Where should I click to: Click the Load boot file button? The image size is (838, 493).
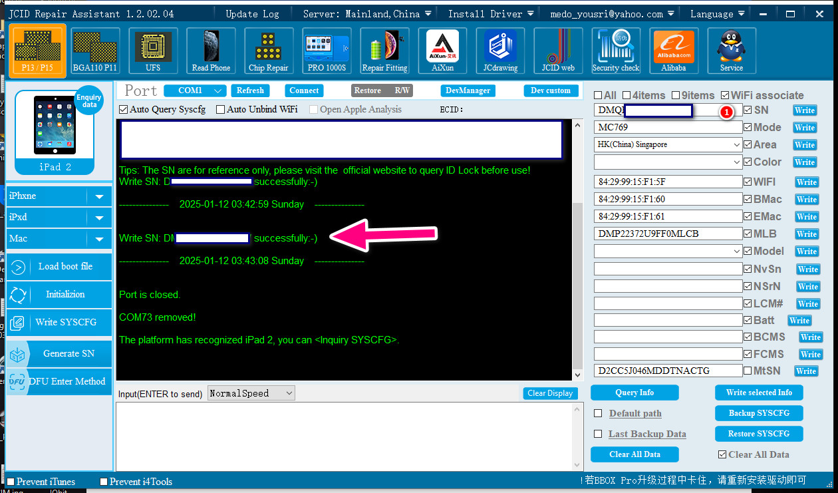click(59, 267)
